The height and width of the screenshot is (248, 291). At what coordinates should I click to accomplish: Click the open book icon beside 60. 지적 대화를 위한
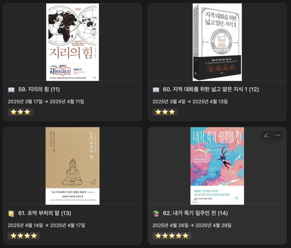coord(156,90)
